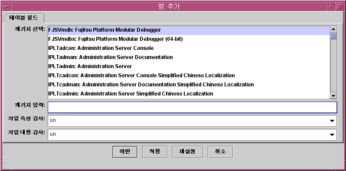The image size is (346, 171).
Task: Select FJSVmdb Fujitsu Platform Modular Debugger row
Action: (189, 30)
